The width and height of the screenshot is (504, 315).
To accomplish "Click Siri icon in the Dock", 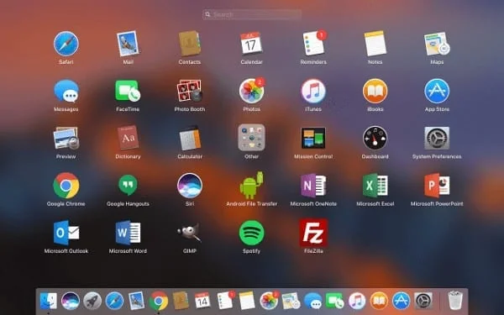I will tap(71, 302).
